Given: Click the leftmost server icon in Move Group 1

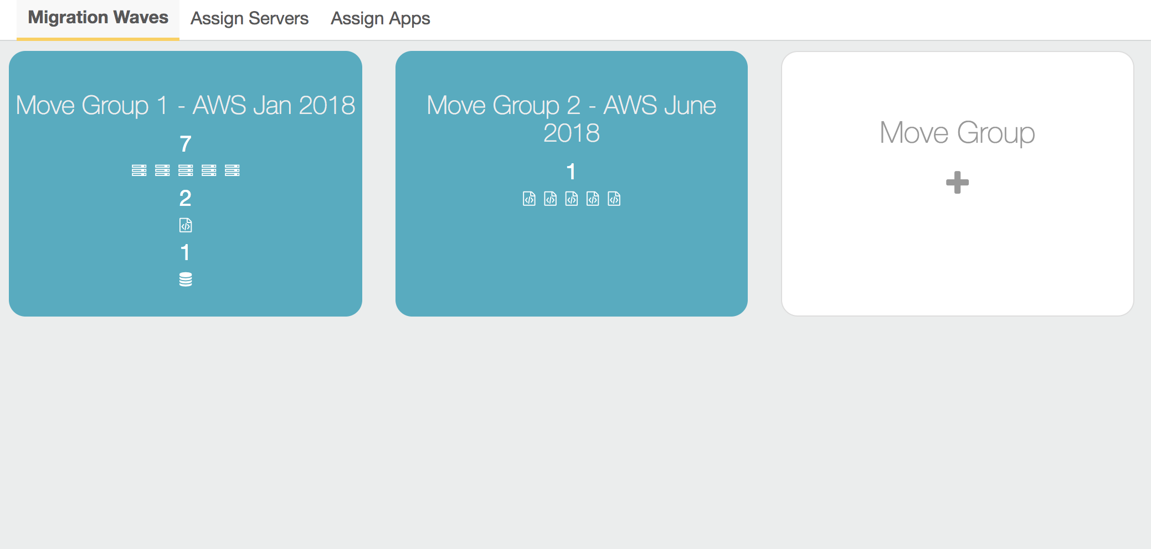Looking at the screenshot, I should click(x=139, y=170).
